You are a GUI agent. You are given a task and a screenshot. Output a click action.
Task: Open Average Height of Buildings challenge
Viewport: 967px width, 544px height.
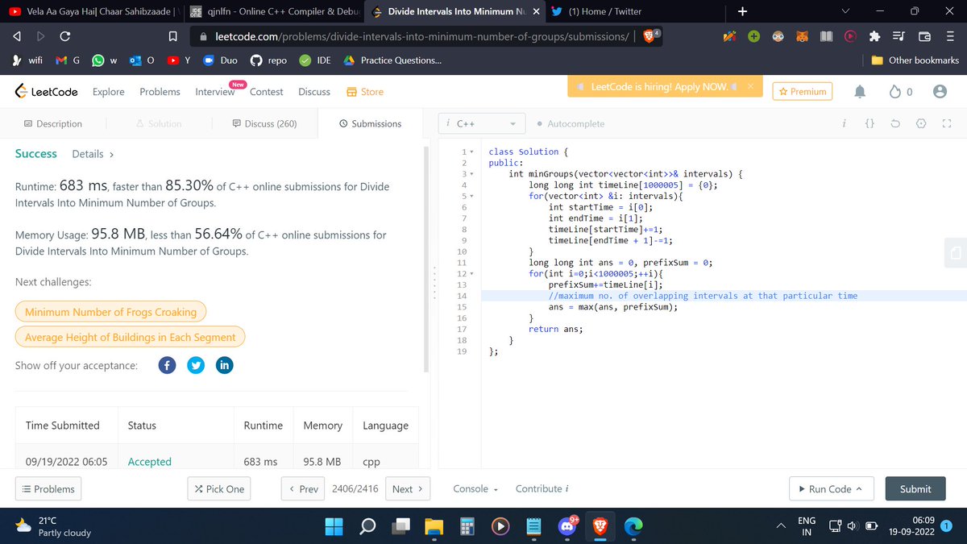tap(131, 338)
